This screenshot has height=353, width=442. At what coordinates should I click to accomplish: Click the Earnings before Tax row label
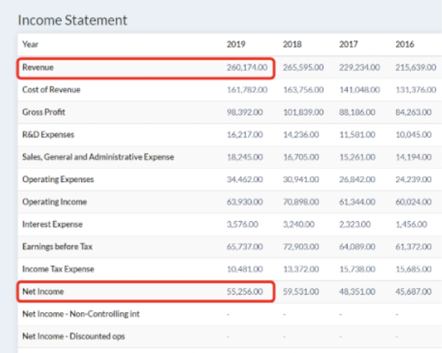[x=57, y=247]
